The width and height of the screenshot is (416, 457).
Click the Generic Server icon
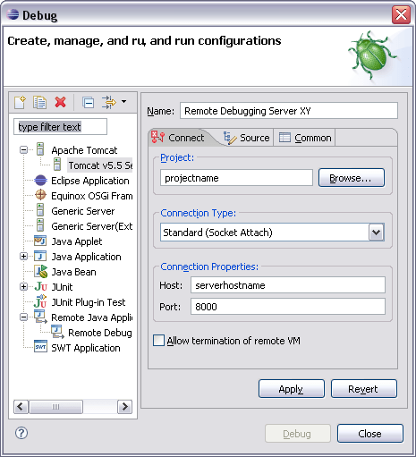point(40,210)
